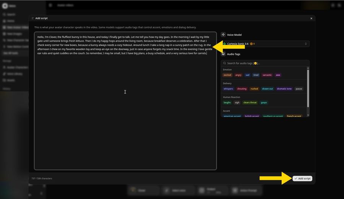Add the whispers delivery tag
344x199 pixels.
coord(228,89)
